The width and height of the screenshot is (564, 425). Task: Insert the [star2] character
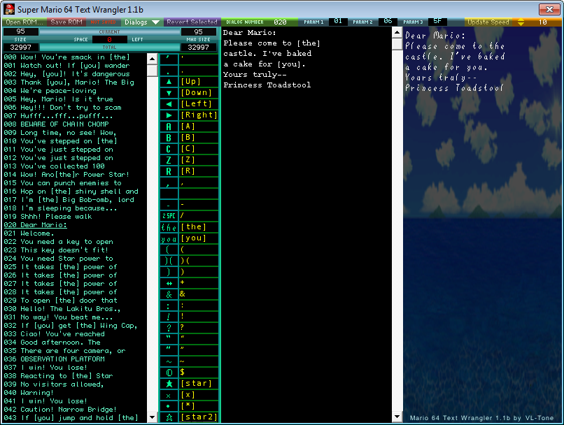click(188, 417)
